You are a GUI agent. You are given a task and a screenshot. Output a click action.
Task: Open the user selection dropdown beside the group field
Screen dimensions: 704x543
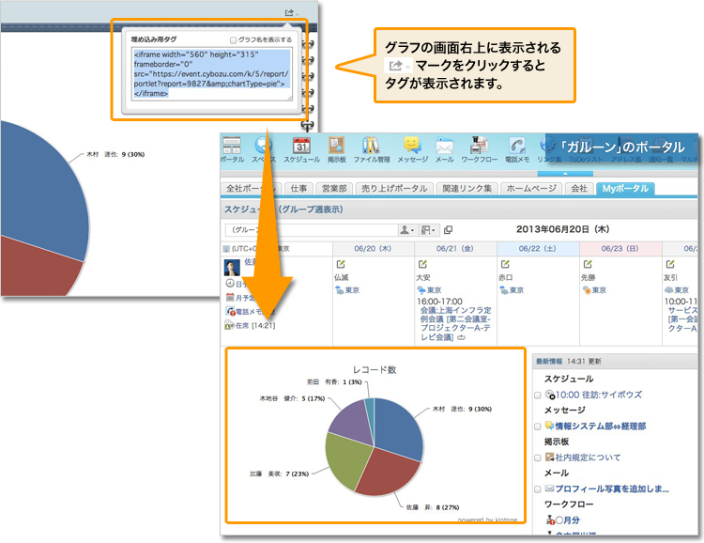407,229
